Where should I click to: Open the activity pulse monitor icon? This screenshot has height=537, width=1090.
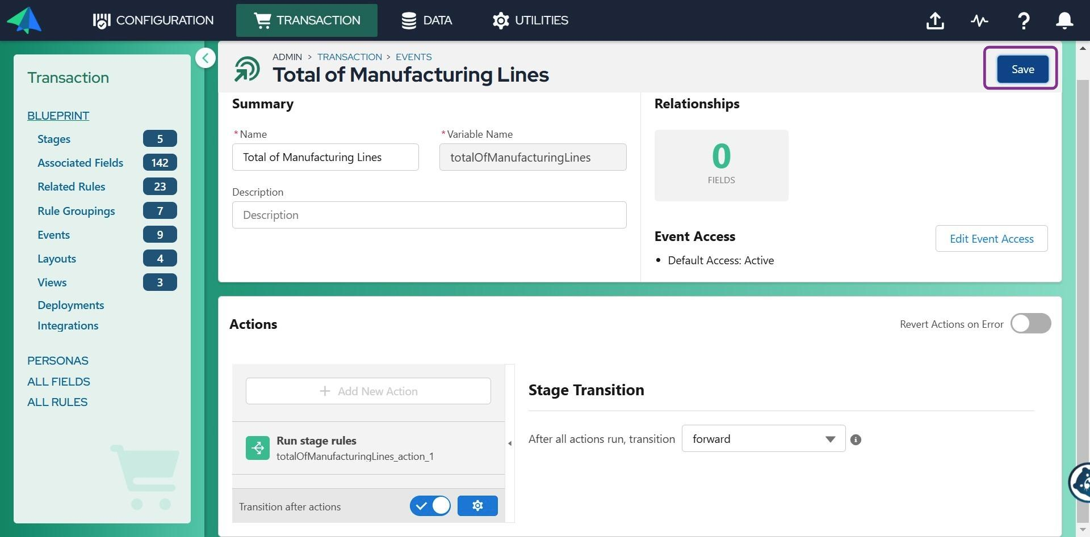click(979, 21)
